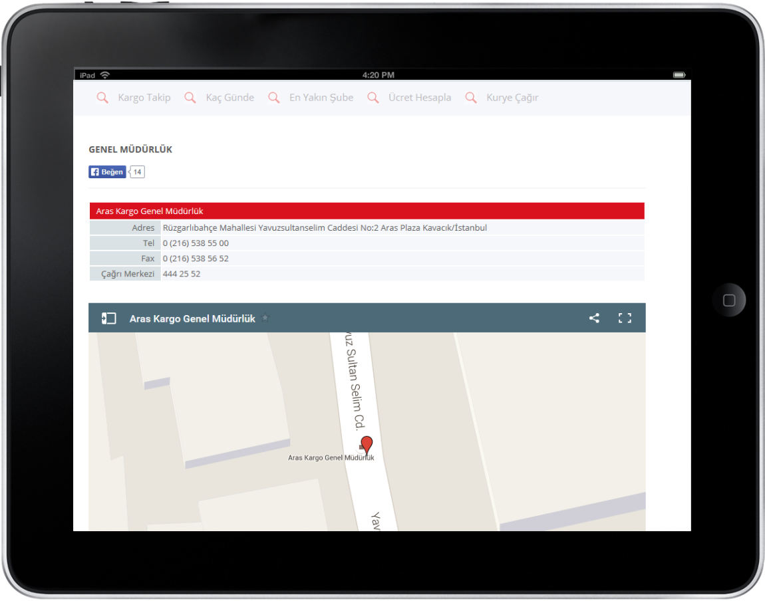Viewport: 765px width, 601px height.
Task: Click the iPad label in the status bar
Action: (x=87, y=76)
